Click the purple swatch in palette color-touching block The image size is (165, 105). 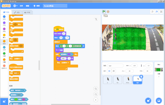coord(23,99)
